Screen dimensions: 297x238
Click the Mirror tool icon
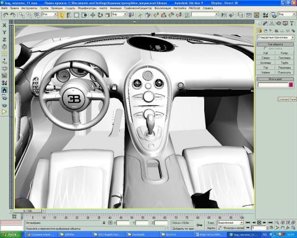[223, 15]
